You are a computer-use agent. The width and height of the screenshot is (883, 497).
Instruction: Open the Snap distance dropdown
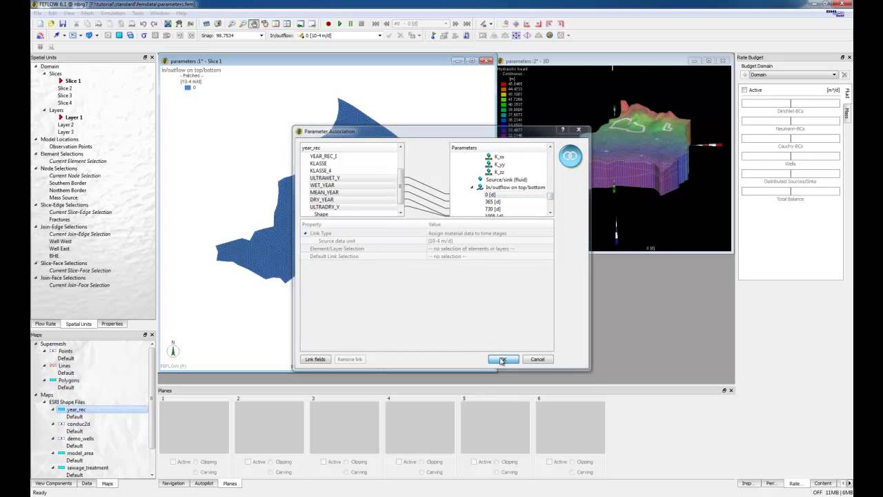[x=262, y=35]
